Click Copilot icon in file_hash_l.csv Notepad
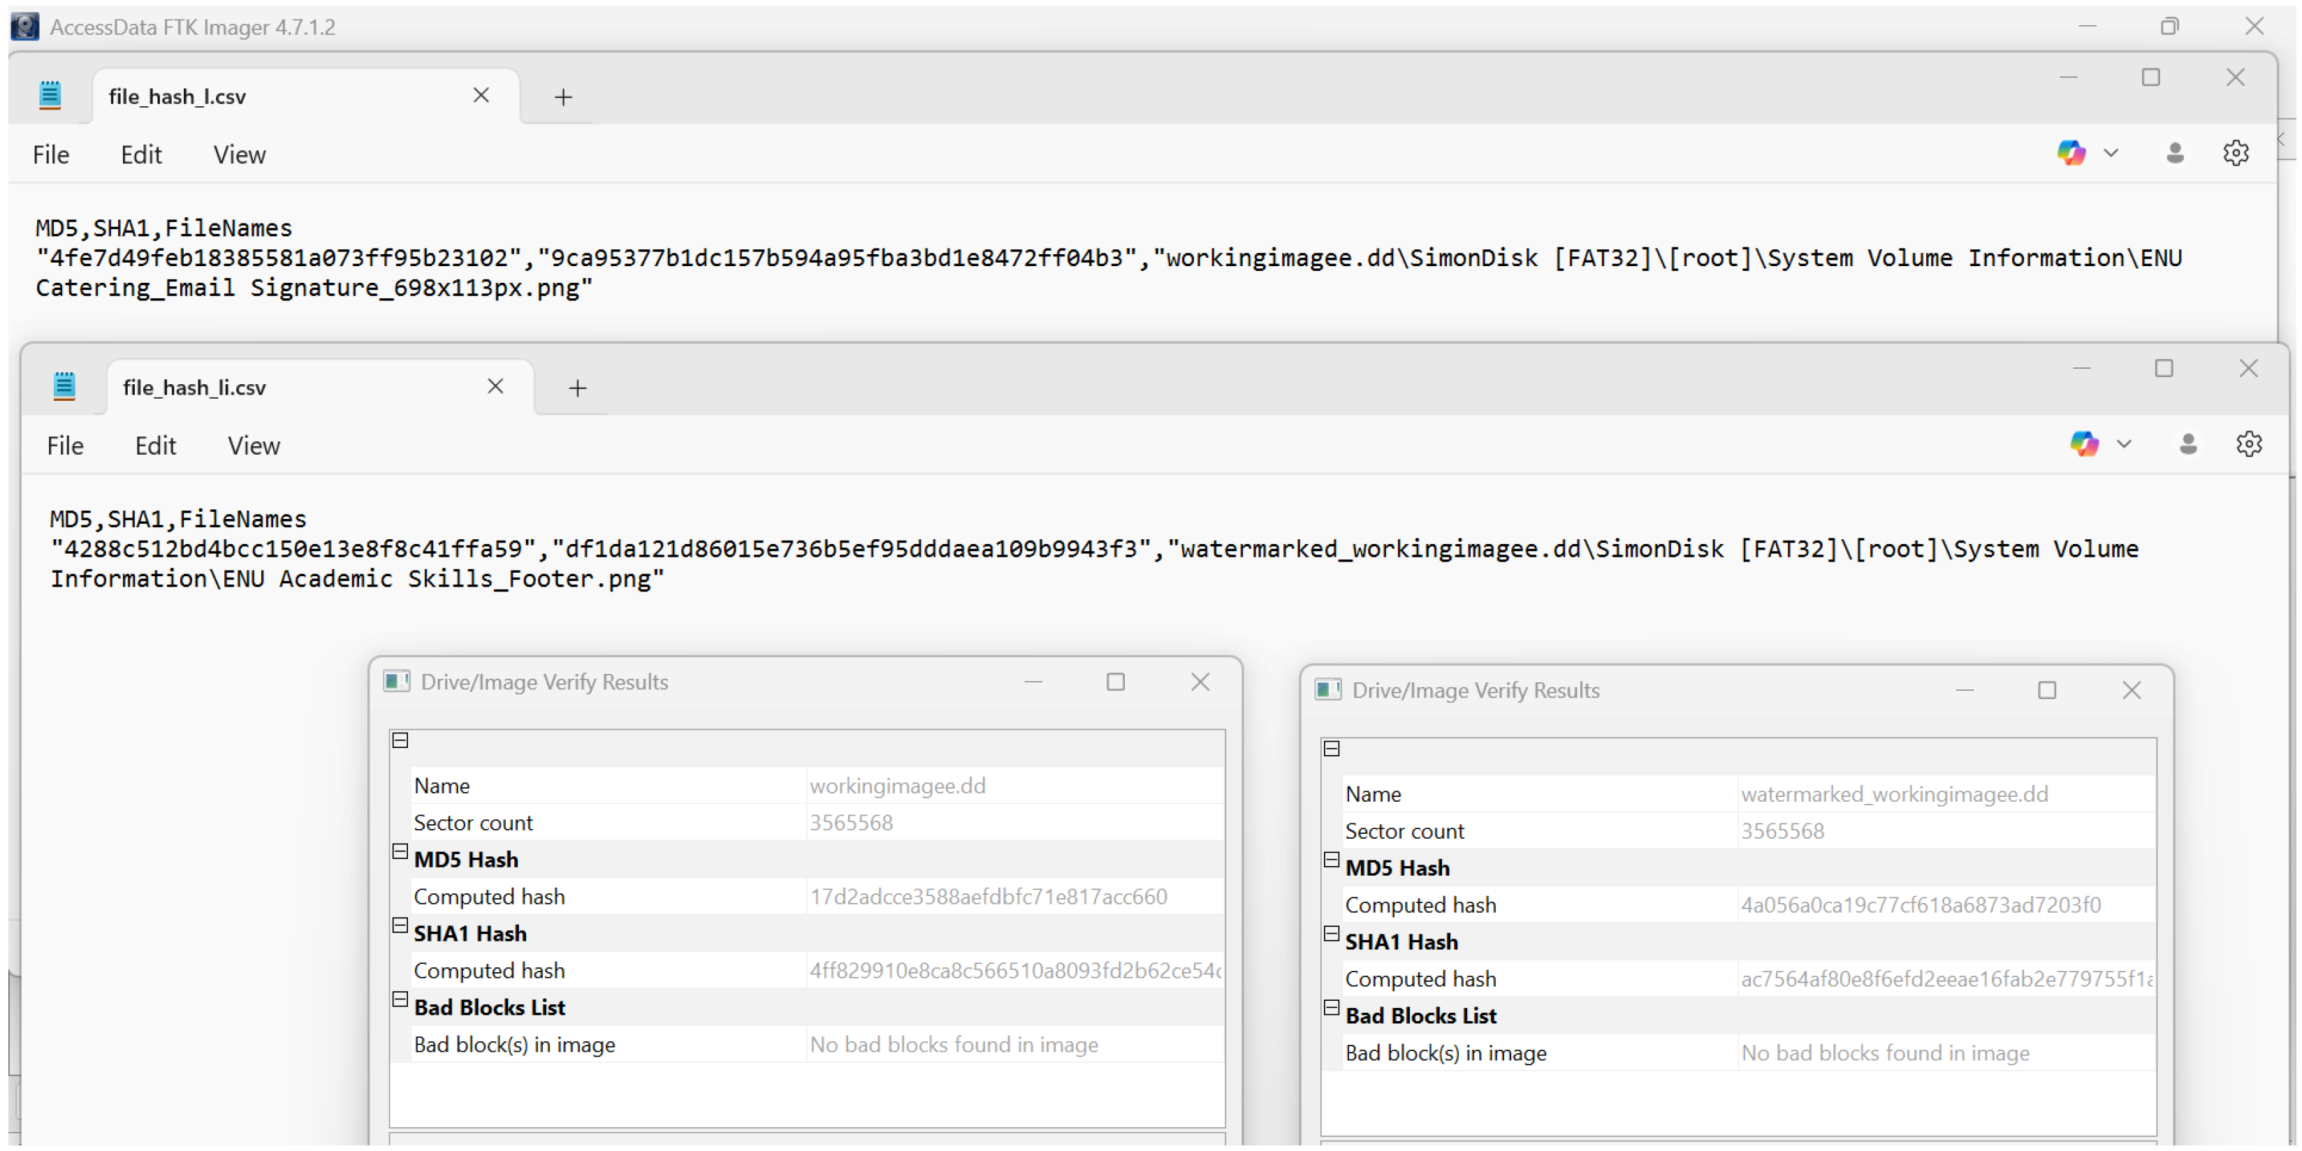 pos(2071,153)
